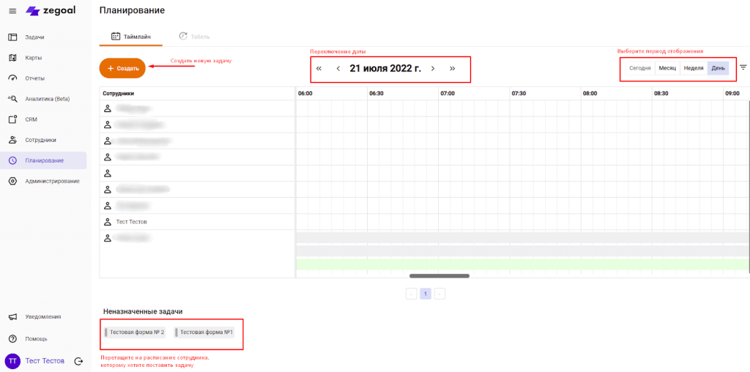Switch view to День
Image resolution: width=750 pixels, height=372 pixels.
719,68
